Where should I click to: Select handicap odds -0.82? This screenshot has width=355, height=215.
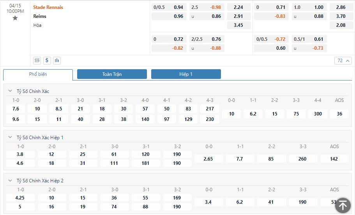pyautogui.click(x=169, y=48)
